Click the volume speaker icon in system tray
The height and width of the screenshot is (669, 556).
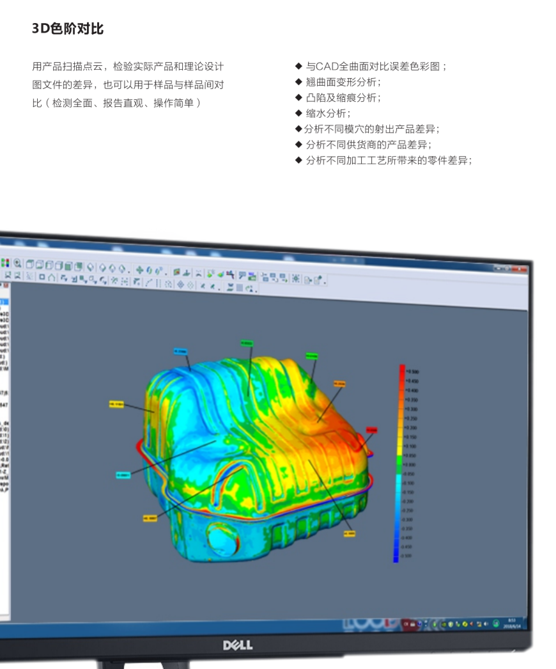(x=485, y=624)
